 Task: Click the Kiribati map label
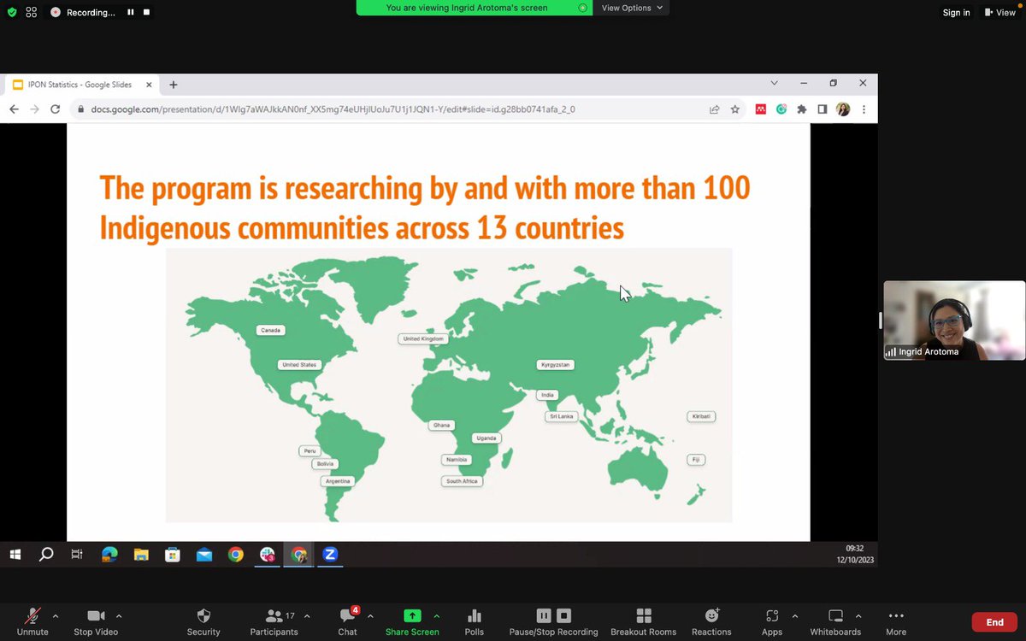[x=701, y=416]
